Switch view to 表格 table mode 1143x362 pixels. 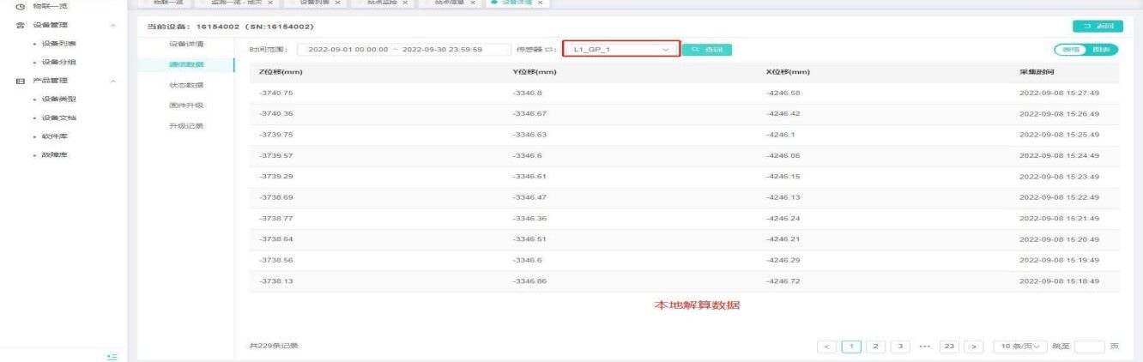coord(1071,50)
